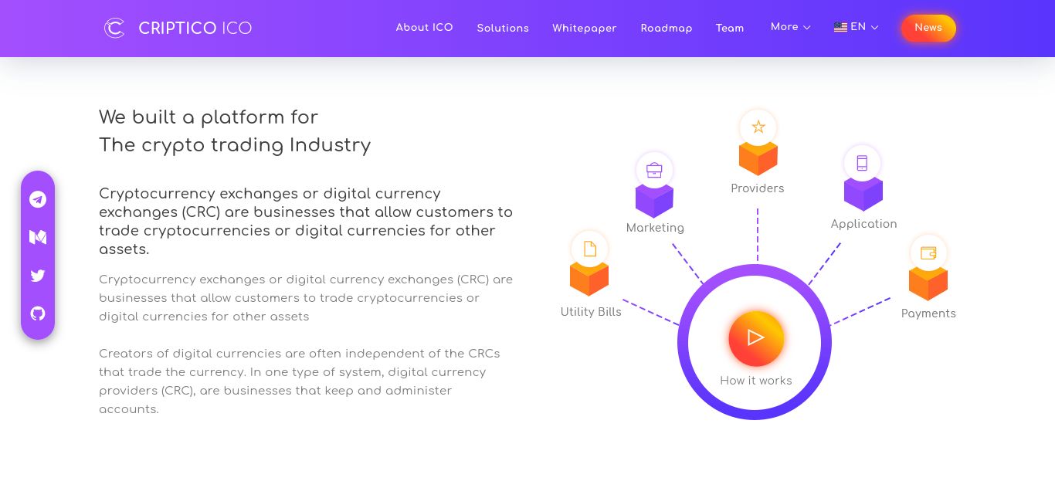Click the Twitter bird icon
The image size is (1055, 488).
click(38, 276)
